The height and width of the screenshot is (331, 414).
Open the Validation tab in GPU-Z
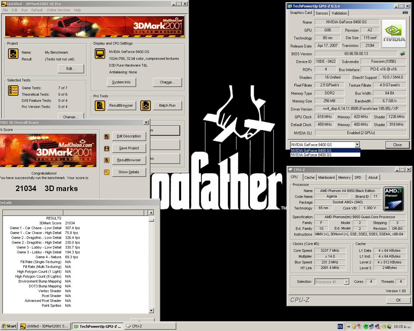[339, 13]
